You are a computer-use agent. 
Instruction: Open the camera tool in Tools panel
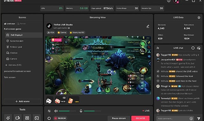pyautogui.click(x=18, y=118)
